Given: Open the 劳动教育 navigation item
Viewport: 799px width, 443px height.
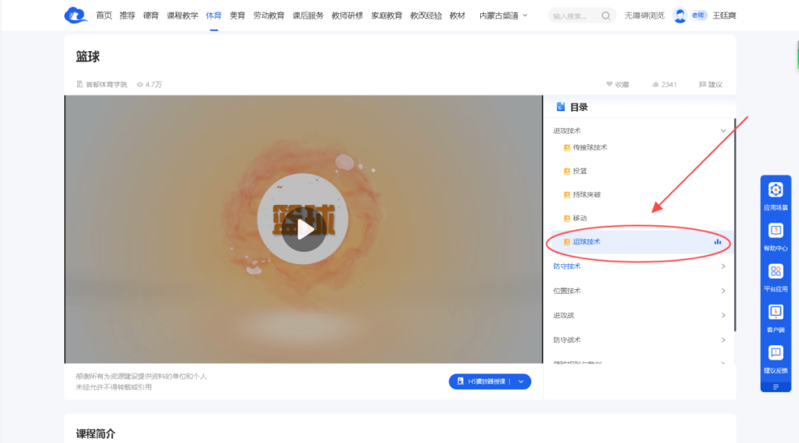Looking at the screenshot, I should [269, 16].
